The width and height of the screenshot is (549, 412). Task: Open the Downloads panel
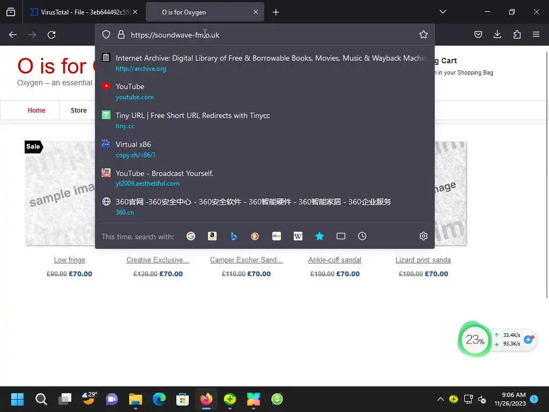[497, 34]
